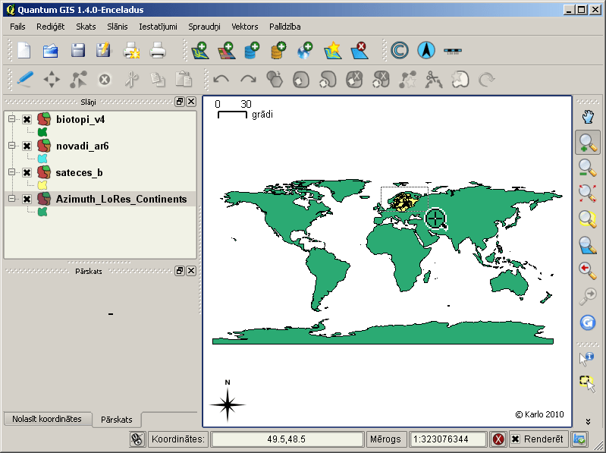Viewport: 606px width, 453px height.
Task: Click Zoom Full with red arrows icon
Action: click(x=588, y=193)
